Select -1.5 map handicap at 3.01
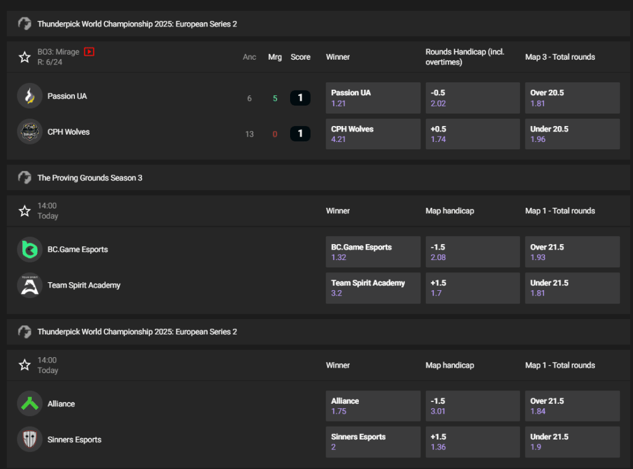This screenshot has width=633, height=469. [x=473, y=406]
